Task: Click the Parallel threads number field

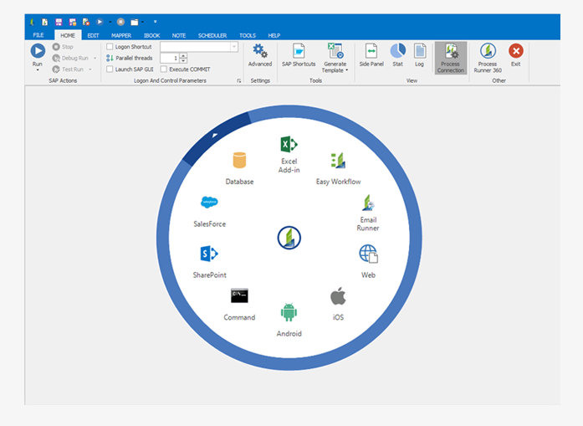Action: (170, 58)
